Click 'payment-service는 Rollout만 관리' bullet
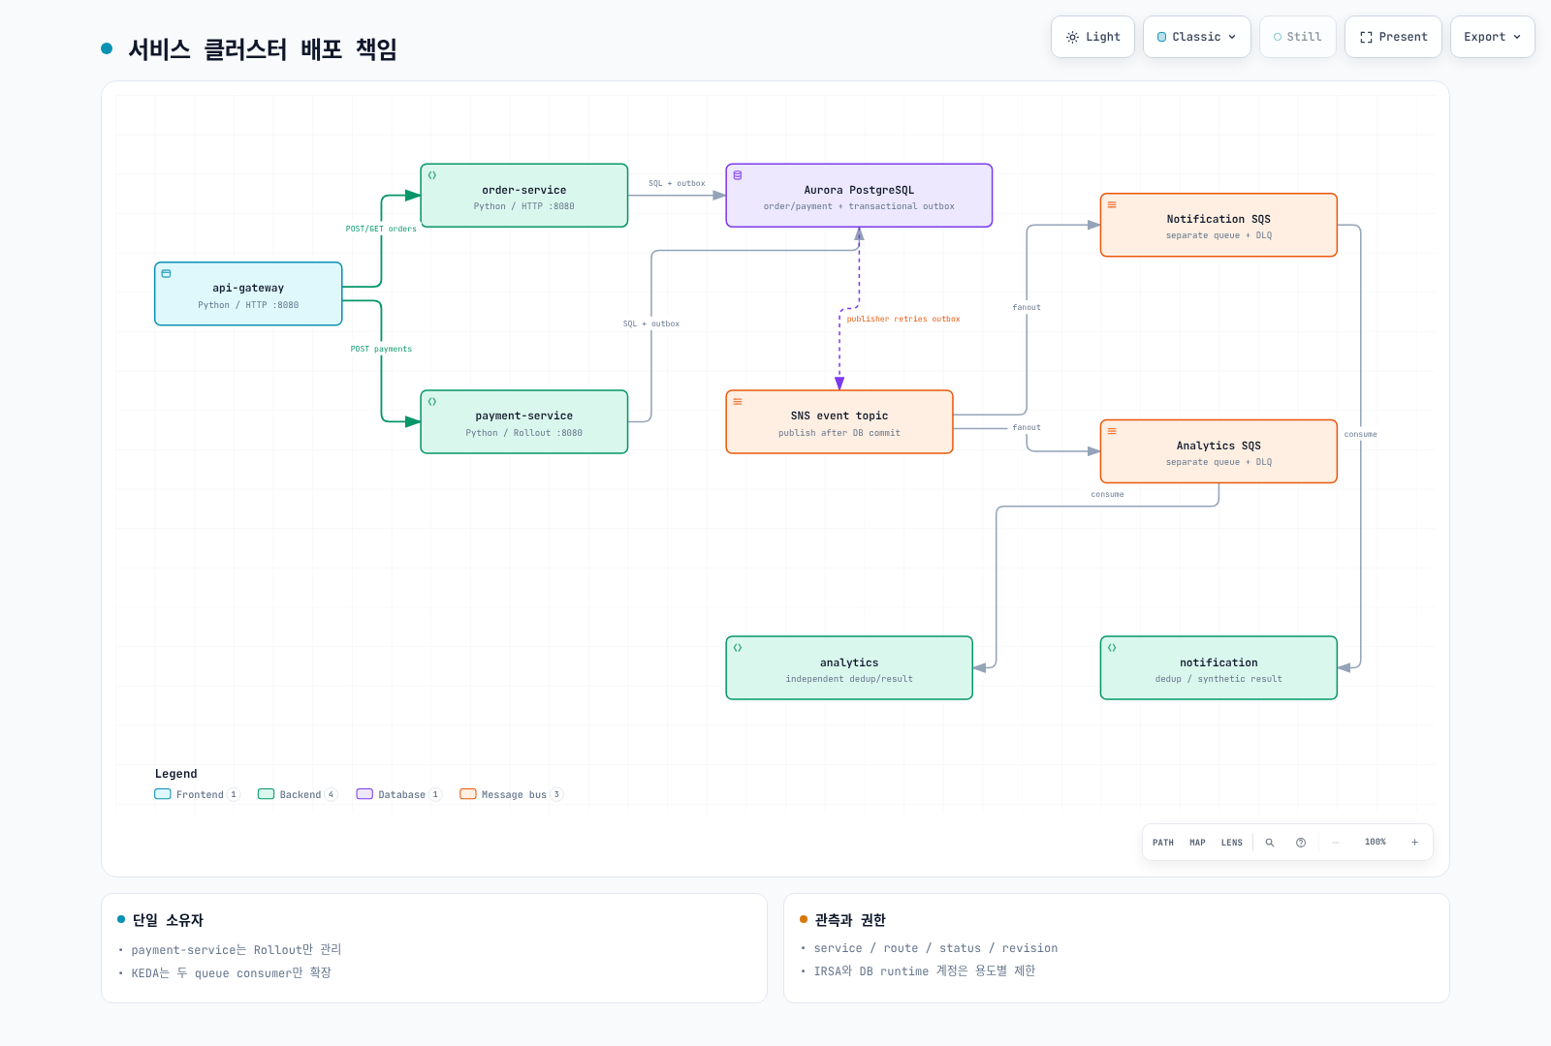Image resolution: width=1551 pixels, height=1046 pixels. pyautogui.click(x=237, y=950)
